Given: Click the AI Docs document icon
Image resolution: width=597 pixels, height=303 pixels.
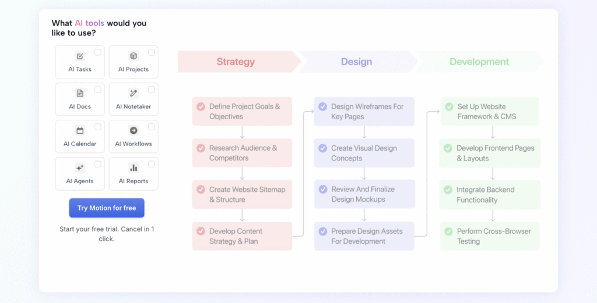Looking at the screenshot, I should point(80,93).
